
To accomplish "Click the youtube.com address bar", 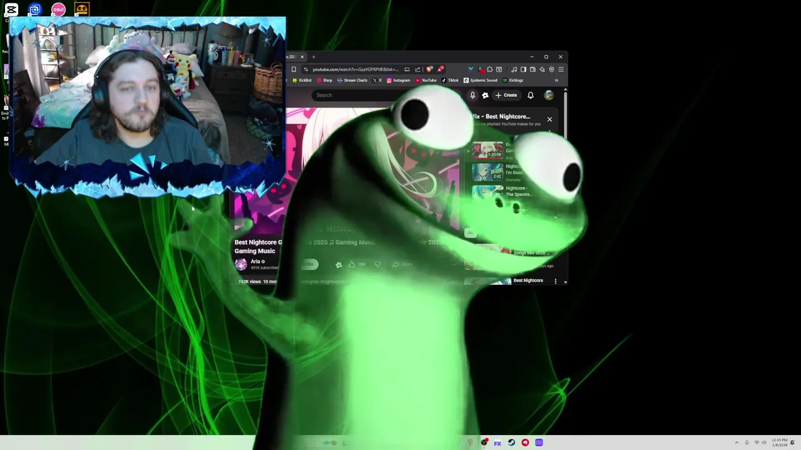I will point(357,69).
